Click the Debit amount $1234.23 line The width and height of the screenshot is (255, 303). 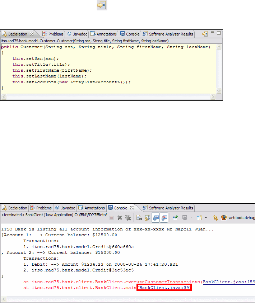[x=101, y=264]
